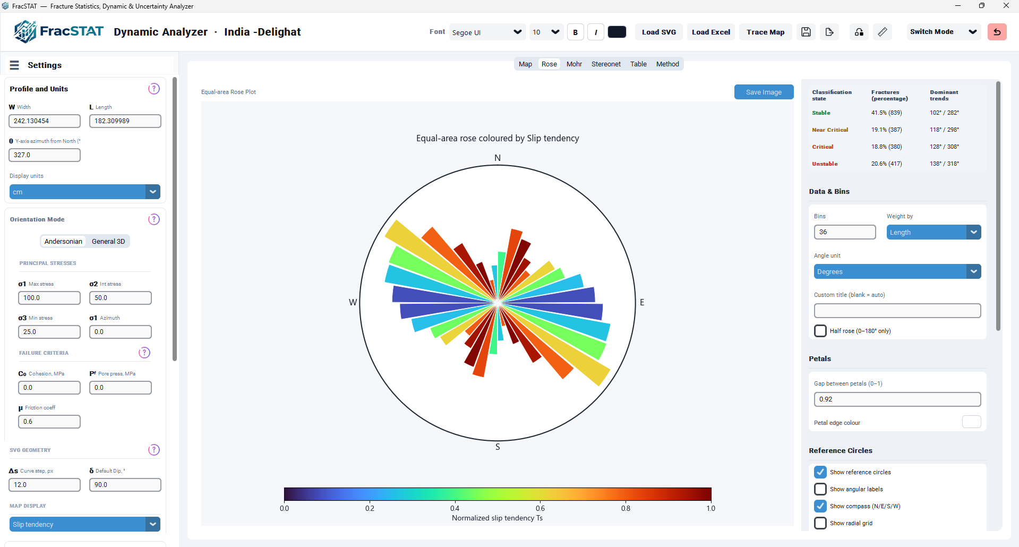Switch to the Method tab
The width and height of the screenshot is (1019, 547).
pos(667,64)
